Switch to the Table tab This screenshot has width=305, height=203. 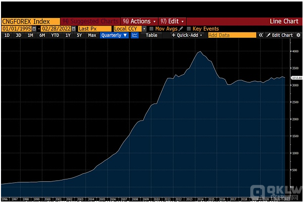[x=151, y=36]
